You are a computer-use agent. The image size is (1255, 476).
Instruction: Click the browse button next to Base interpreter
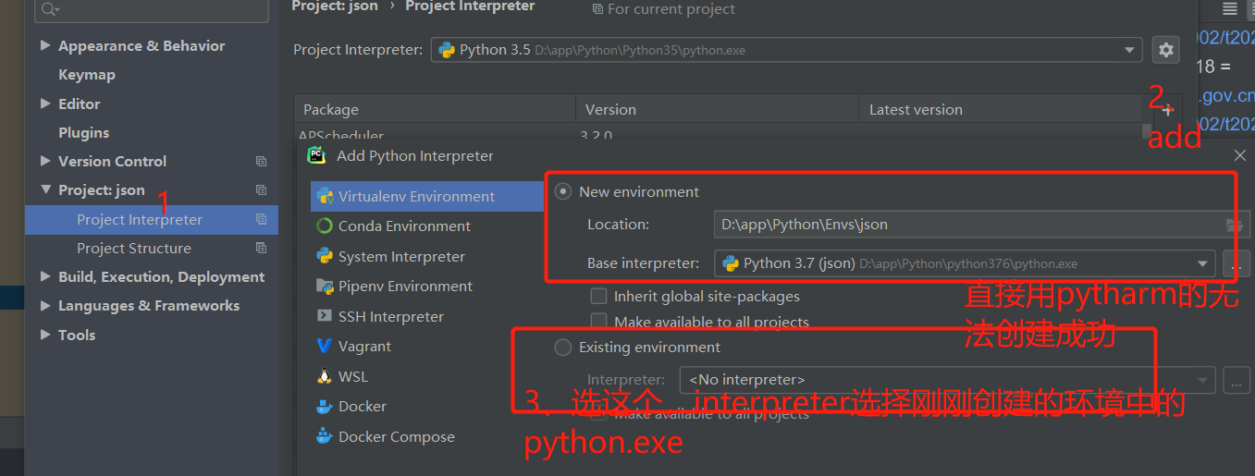click(1236, 263)
